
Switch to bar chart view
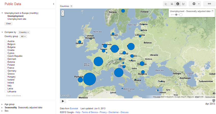coord(172,4)
